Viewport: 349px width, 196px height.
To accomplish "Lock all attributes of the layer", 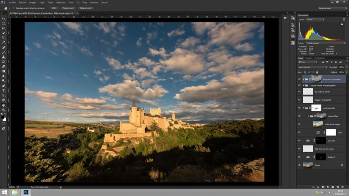I will (317, 72).
